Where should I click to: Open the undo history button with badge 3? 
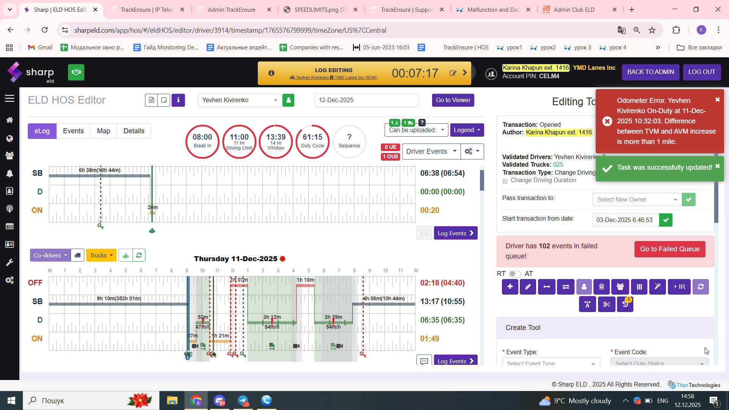625,304
